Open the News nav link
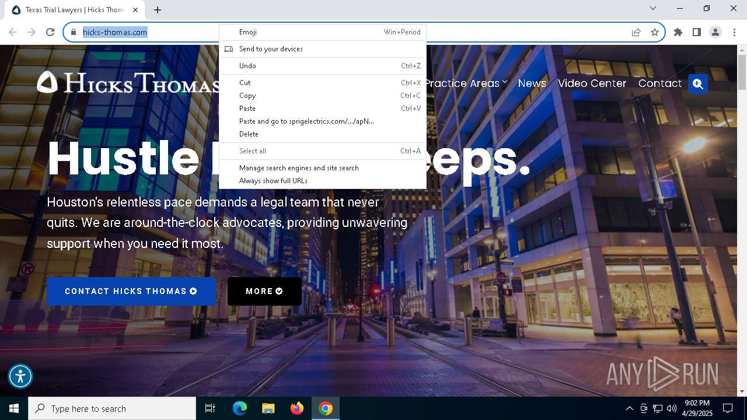This screenshot has width=747, height=420. [532, 83]
